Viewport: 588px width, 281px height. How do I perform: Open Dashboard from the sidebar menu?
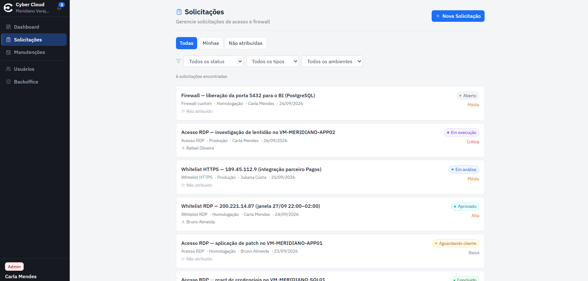point(34,27)
